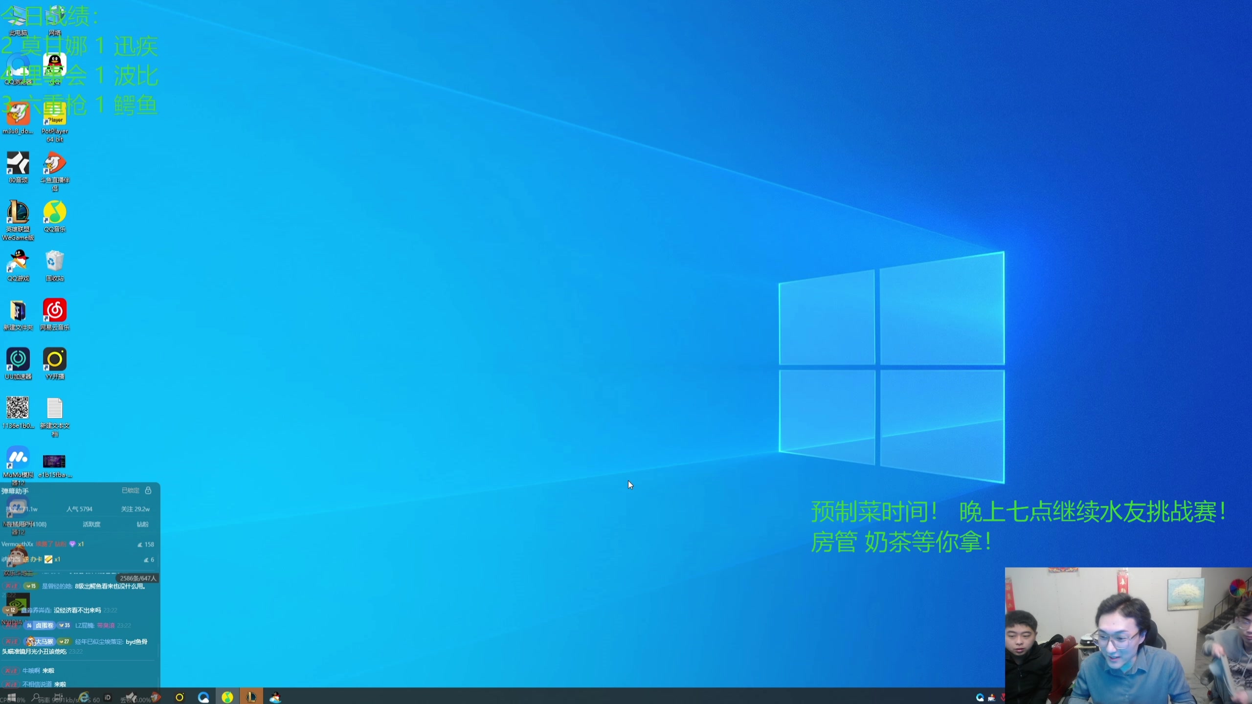The width and height of the screenshot is (1252, 704).
Task: Open the 此电脑 desktop icon
Action: [x=18, y=21]
